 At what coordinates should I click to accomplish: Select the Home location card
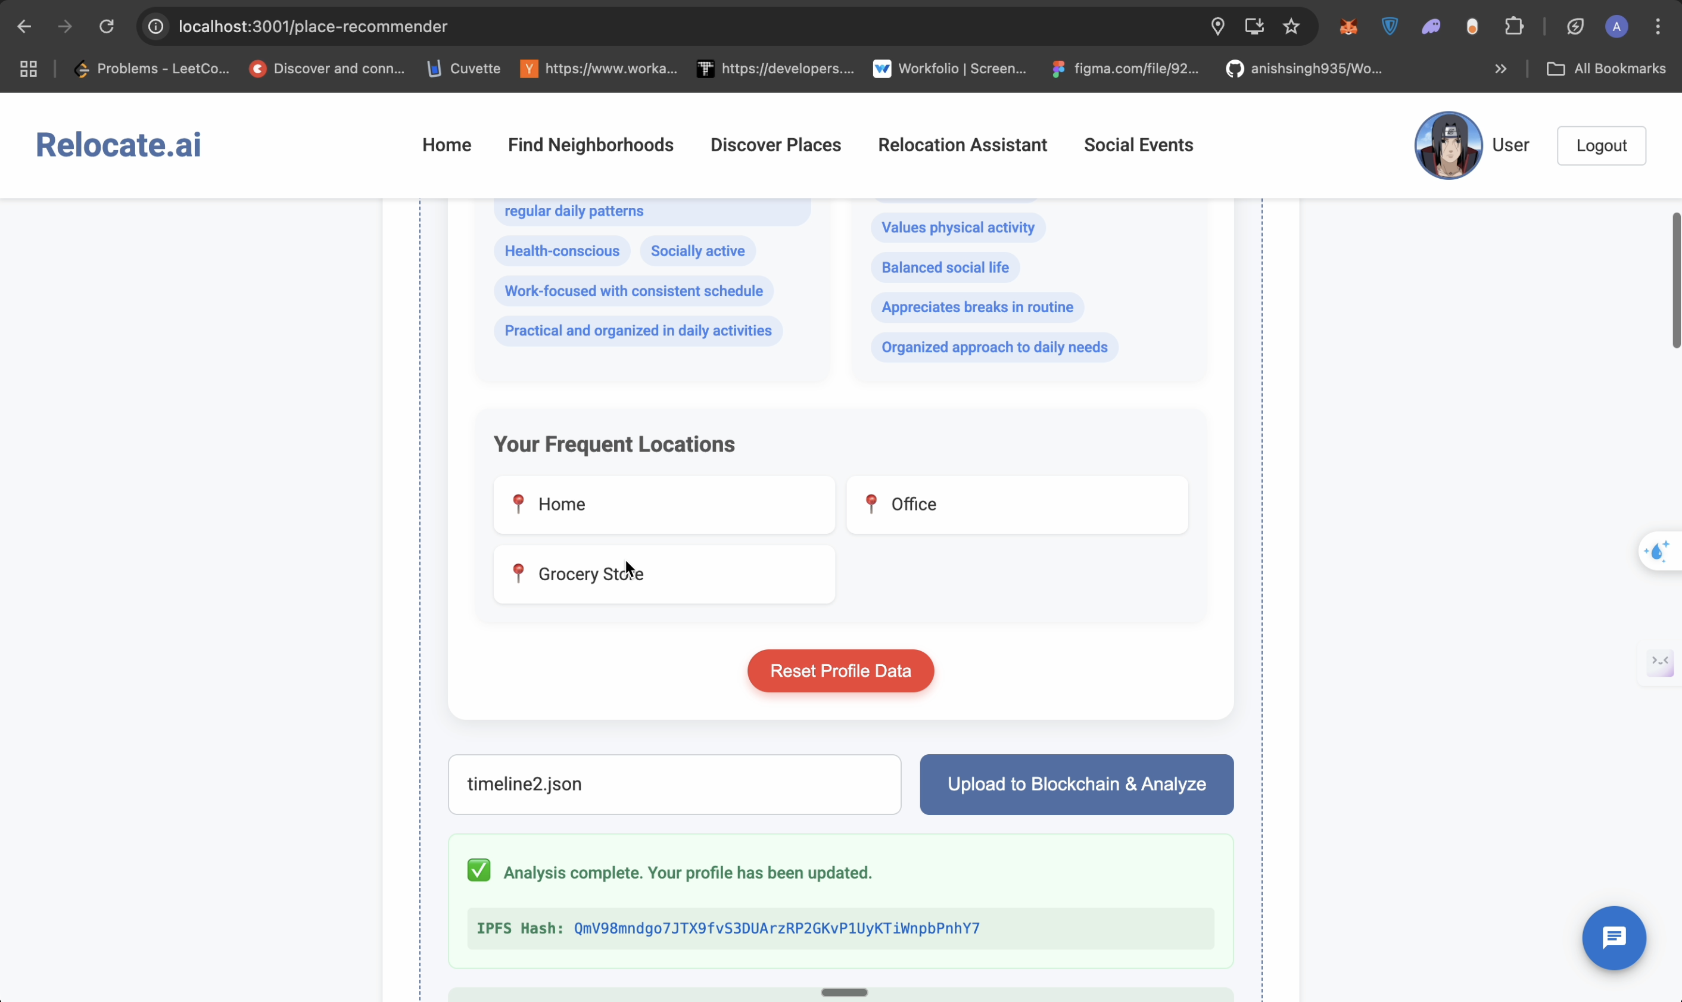pyautogui.click(x=664, y=505)
